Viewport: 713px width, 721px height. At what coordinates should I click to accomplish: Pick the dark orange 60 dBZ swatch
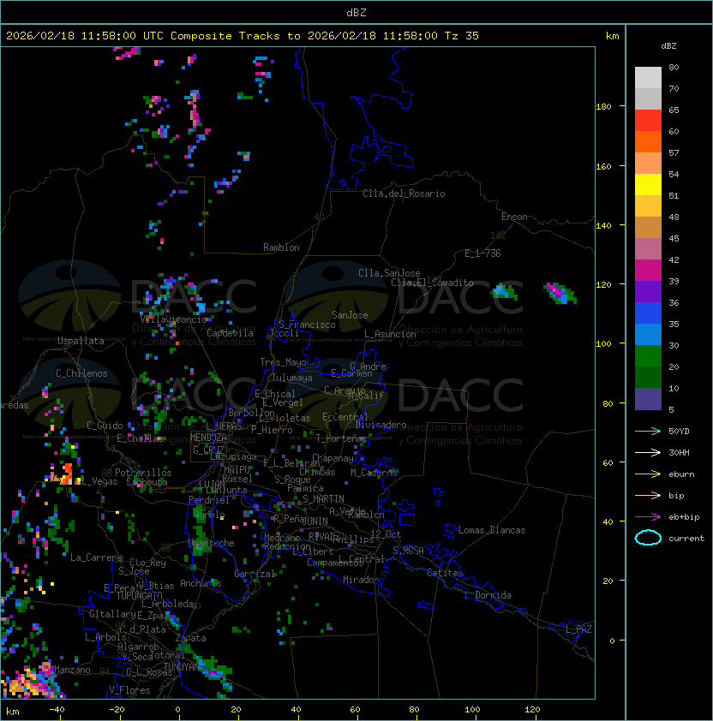(x=648, y=141)
